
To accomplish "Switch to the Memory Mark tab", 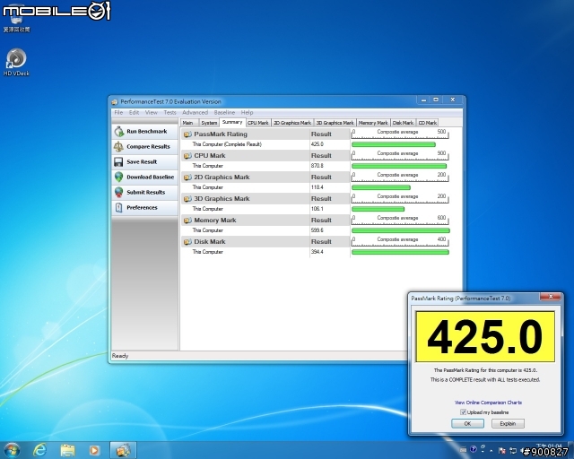I will pos(373,123).
